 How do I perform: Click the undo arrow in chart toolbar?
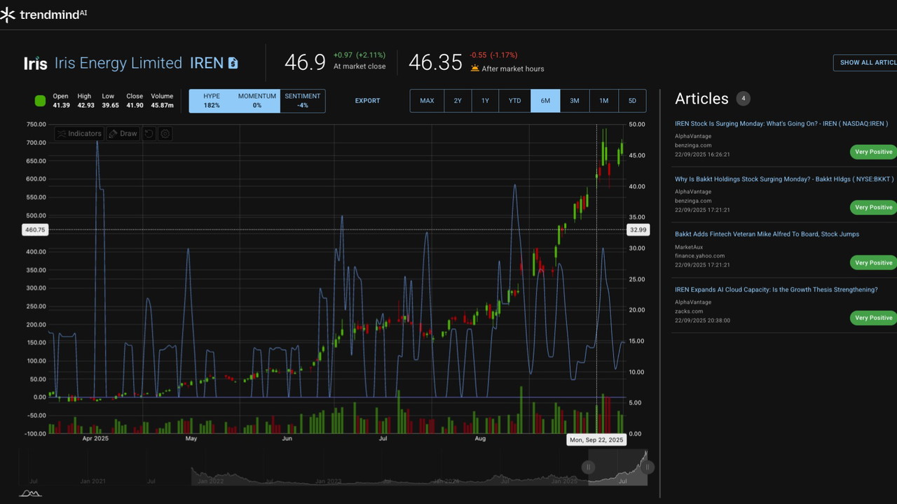(149, 134)
